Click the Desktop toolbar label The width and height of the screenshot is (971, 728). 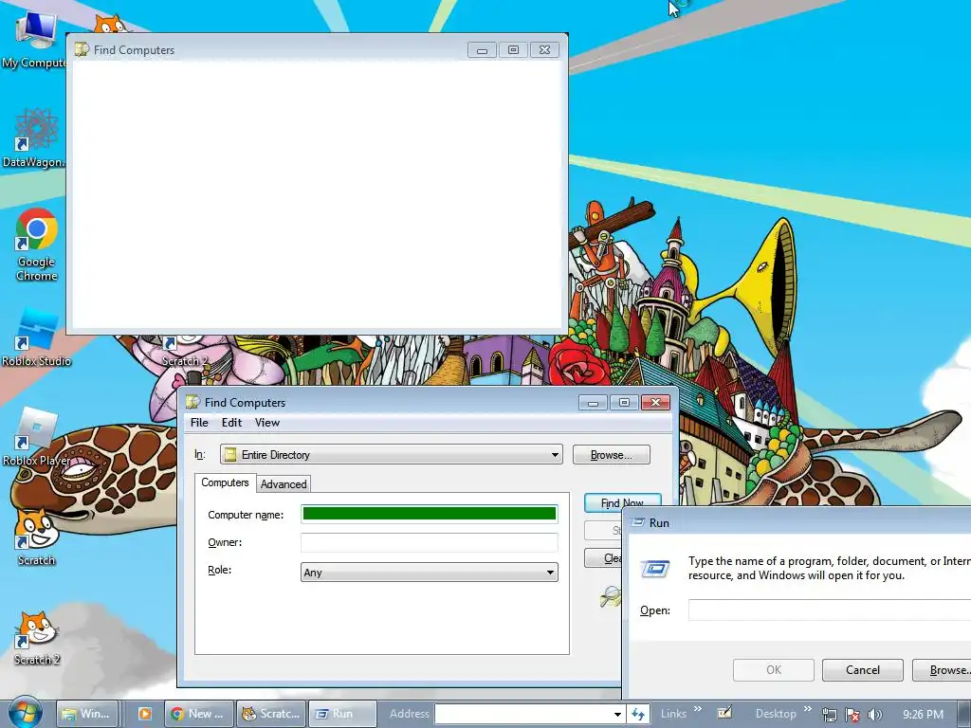776,714
